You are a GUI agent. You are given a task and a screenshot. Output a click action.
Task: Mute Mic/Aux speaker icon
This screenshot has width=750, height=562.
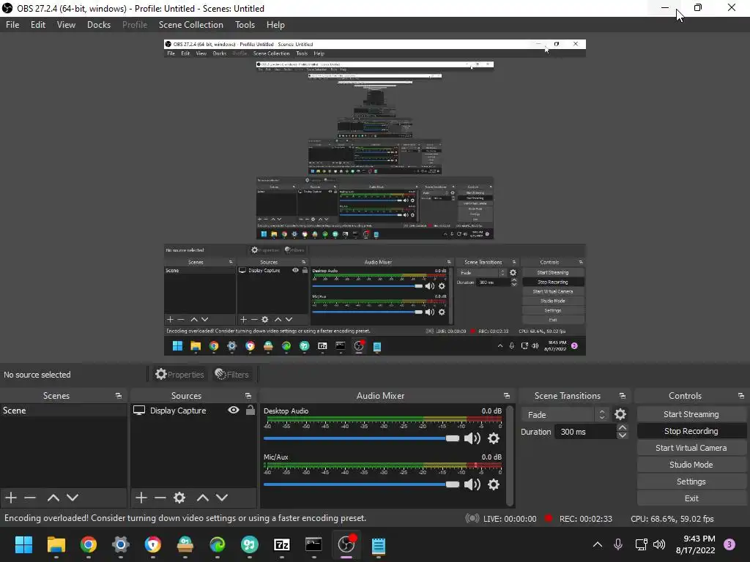(472, 484)
